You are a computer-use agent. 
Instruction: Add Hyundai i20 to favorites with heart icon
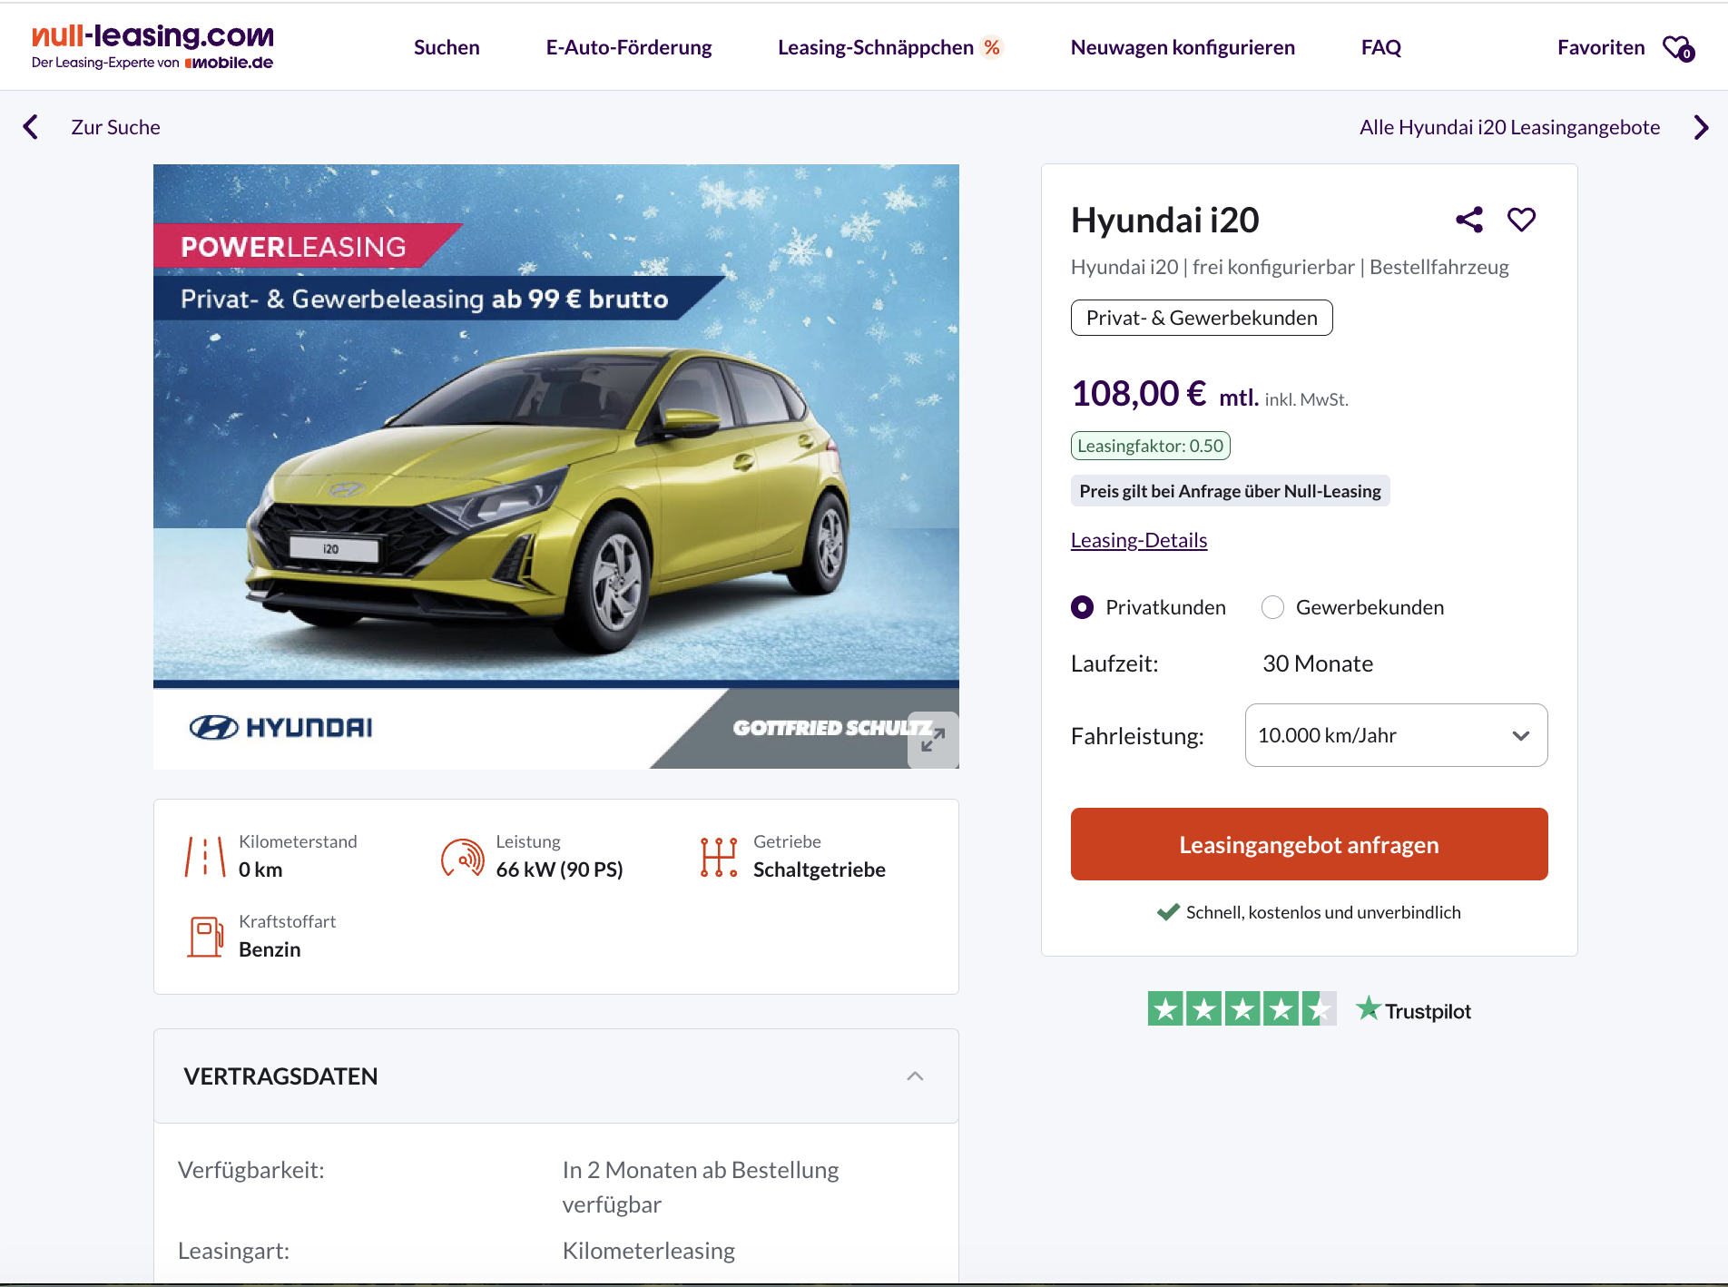(x=1521, y=220)
